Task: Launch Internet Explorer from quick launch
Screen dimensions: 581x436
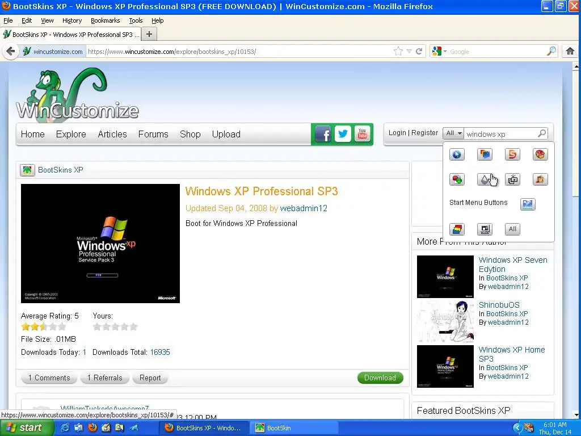Action: click(65, 427)
